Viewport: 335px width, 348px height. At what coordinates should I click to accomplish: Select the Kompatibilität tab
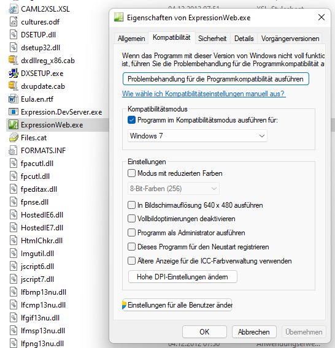tap(172, 37)
